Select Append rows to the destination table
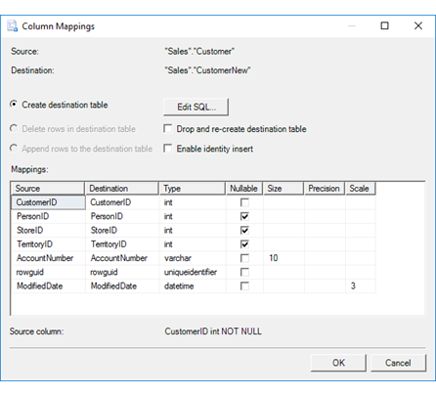The image size is (436, 396). 14,149
